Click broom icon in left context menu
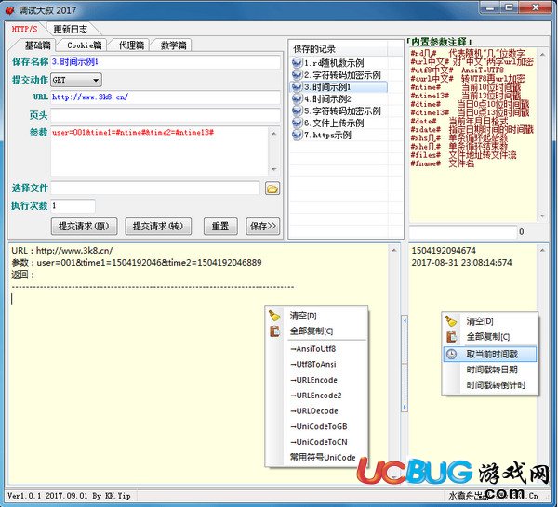 [x=274, y=316]
